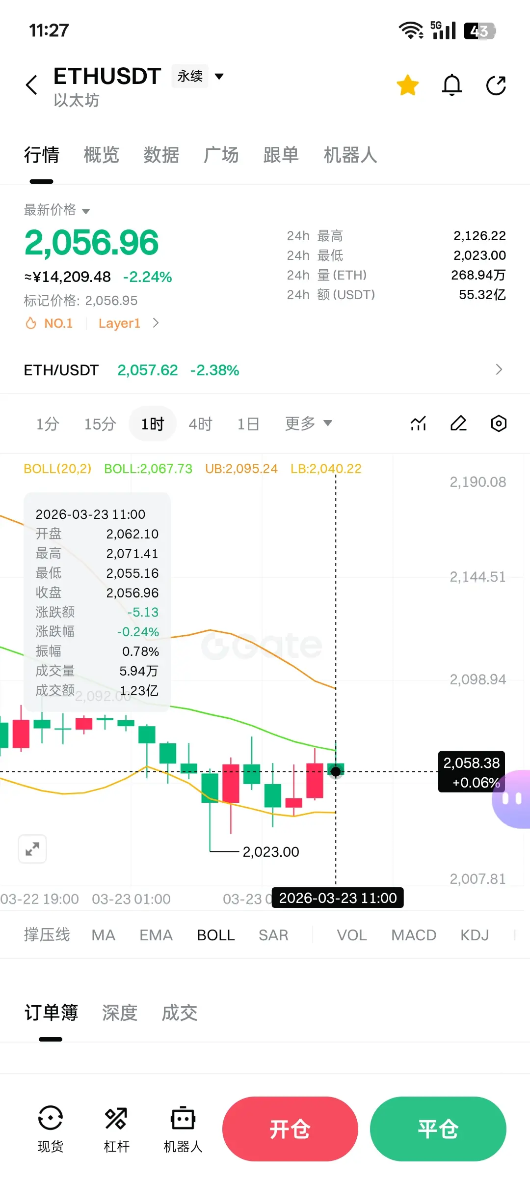This screenshot has width=530, height=1185.
Task: Switch to the 成交 tab
Action: pos(180,1013)
